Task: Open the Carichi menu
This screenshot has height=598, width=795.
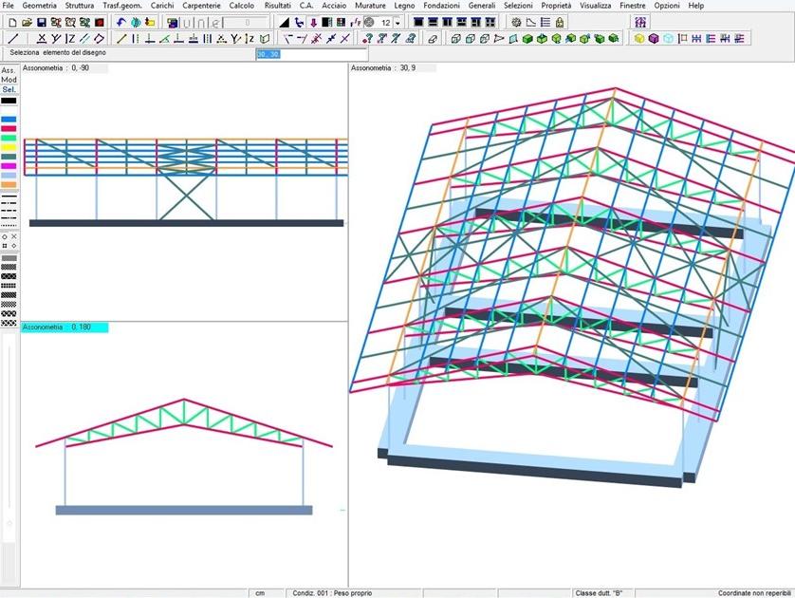Action: point(162,6)
